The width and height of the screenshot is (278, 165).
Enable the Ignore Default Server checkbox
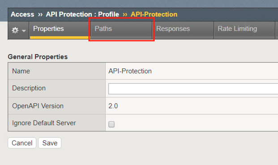coord(111,124)
